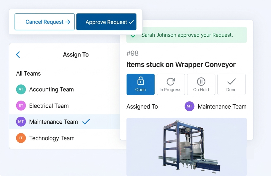Click the #98 work order number
The image size is (271, 176).
click(x=133, y=53)
